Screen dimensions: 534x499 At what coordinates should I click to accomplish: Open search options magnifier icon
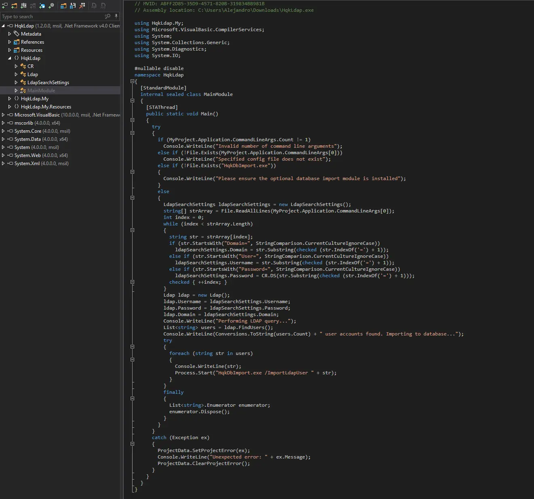108,16
